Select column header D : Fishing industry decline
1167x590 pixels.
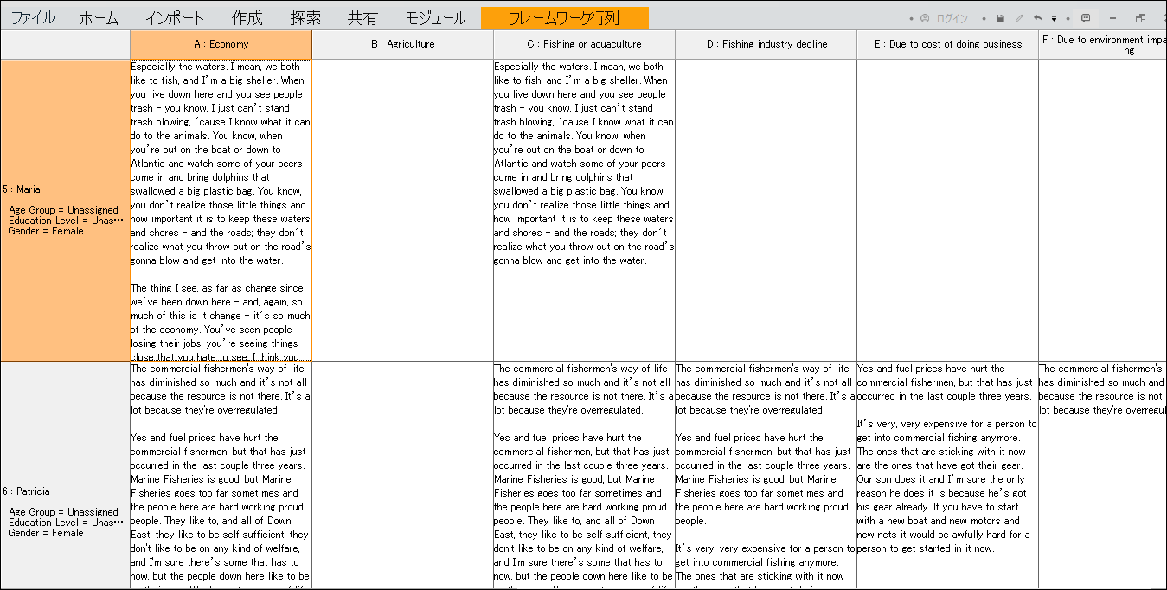[766, 44]
